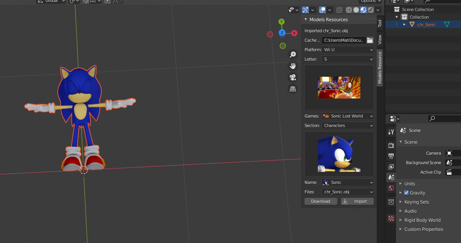461x243 pixels.
Task: Open the Output properties tab
Action: (391, 156)
